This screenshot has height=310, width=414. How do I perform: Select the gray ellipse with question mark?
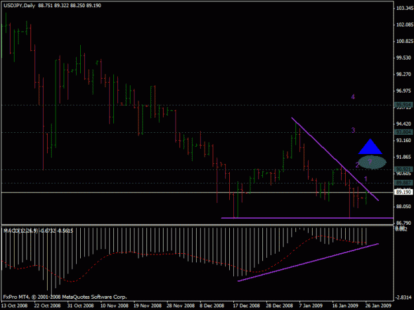(372, 162)
